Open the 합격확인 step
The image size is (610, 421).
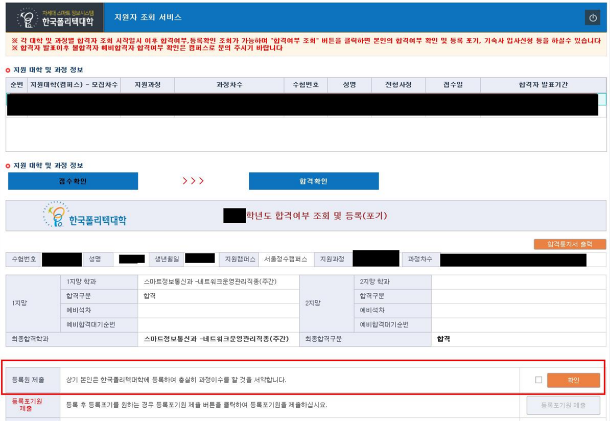[314, 181]
